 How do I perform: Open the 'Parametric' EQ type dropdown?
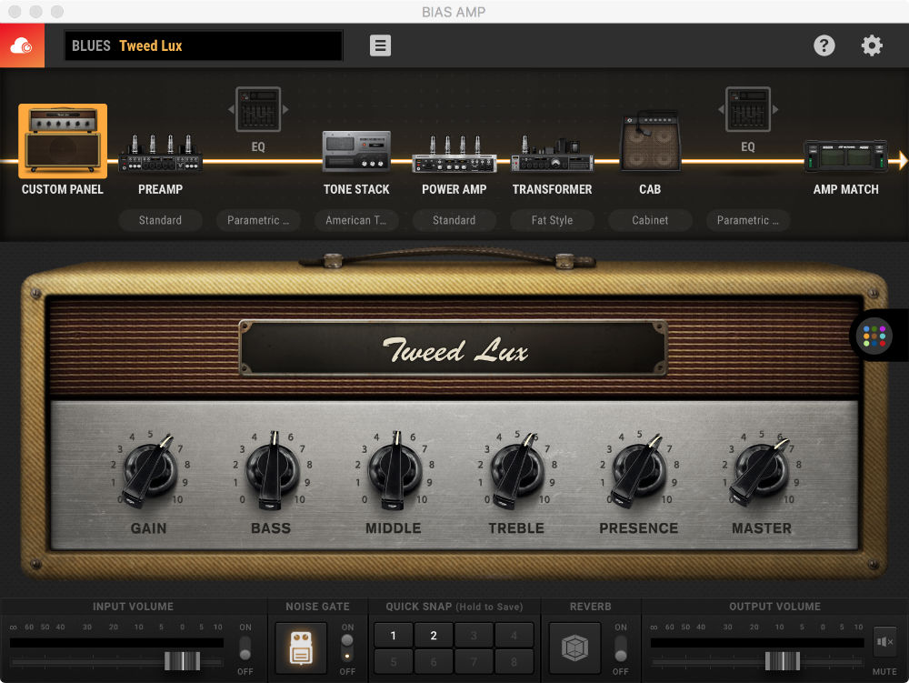pos(258,220)
